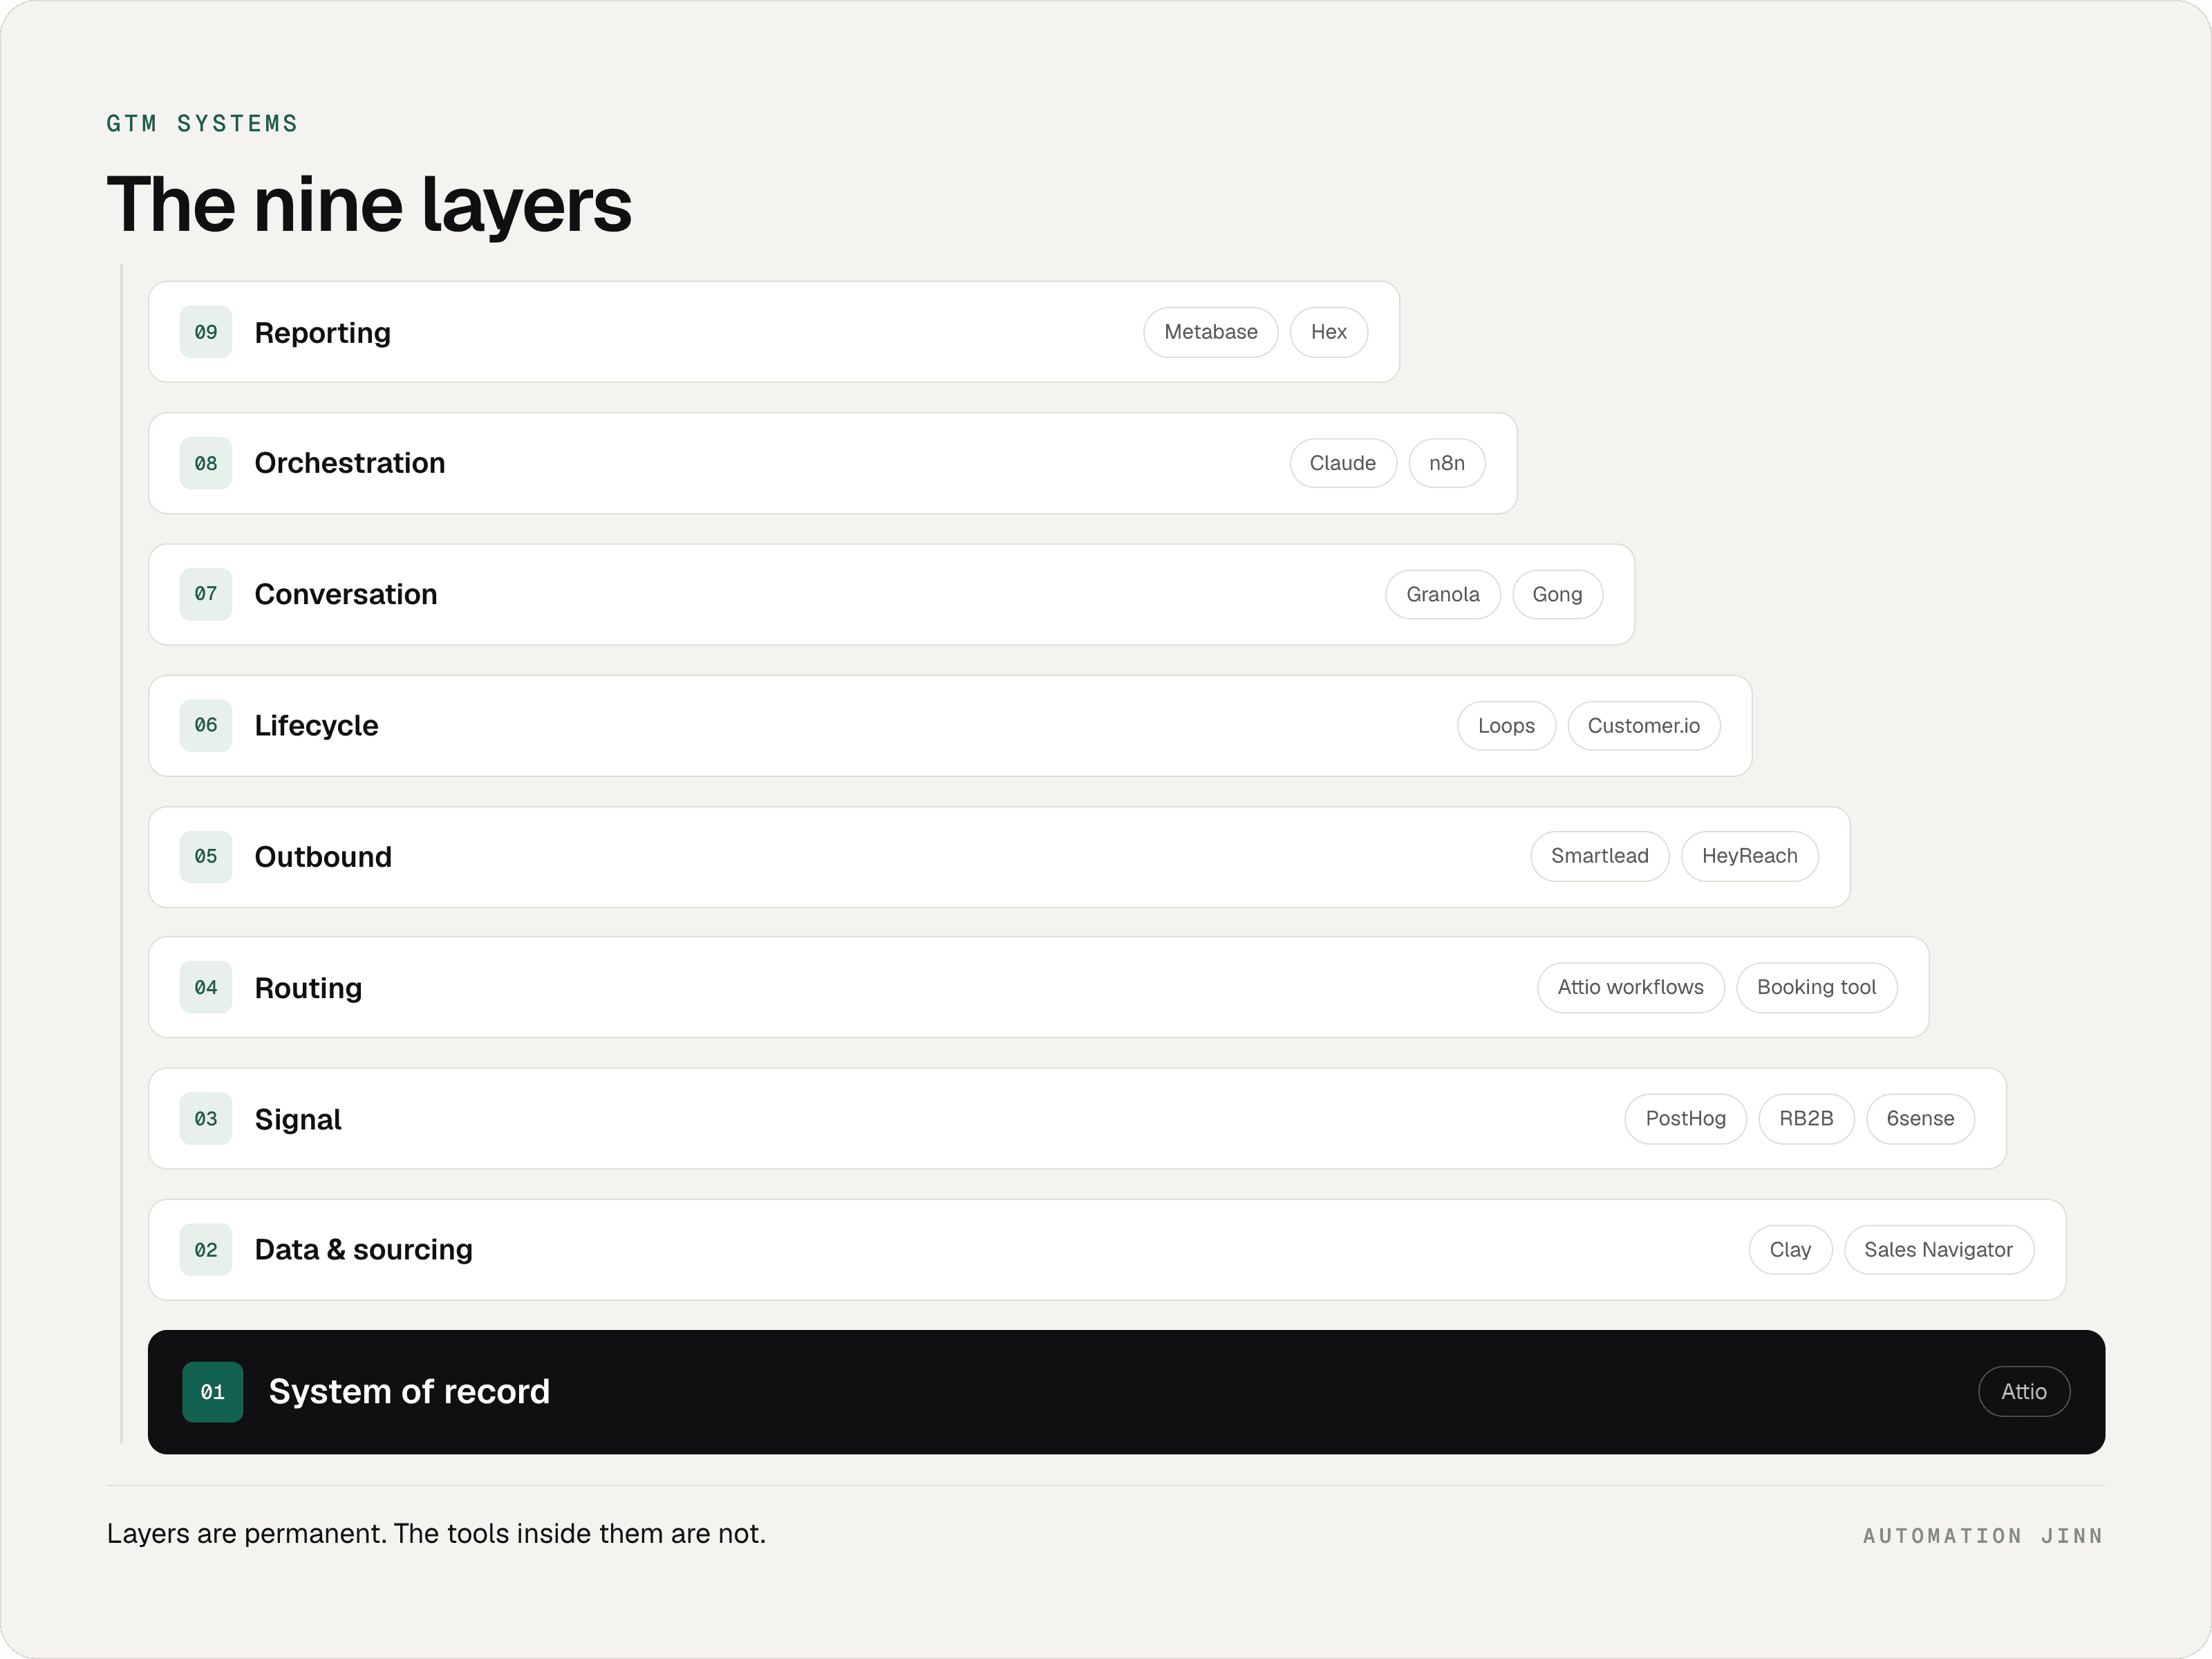This screenshot has height=1659, width=2212.
Task: Click the 02 badge beside Data & sourcing
Action: [x=206, y=1250]
